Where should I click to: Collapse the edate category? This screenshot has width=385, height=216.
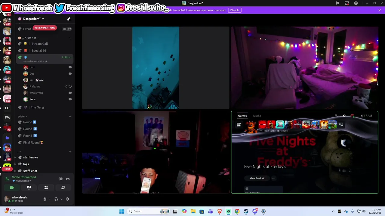pos(22,116)
